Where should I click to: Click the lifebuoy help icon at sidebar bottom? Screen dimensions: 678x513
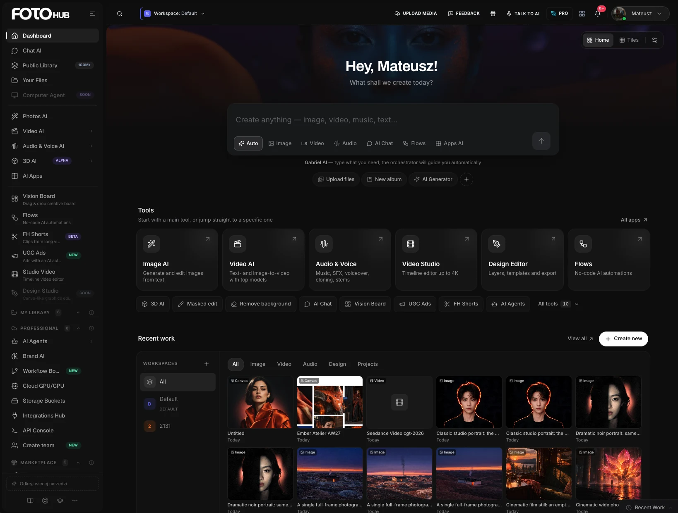tap(45, 501)
